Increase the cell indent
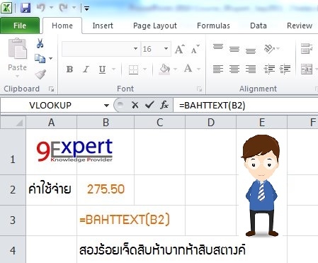The image size is (318, 263). [x=285, y=69]
